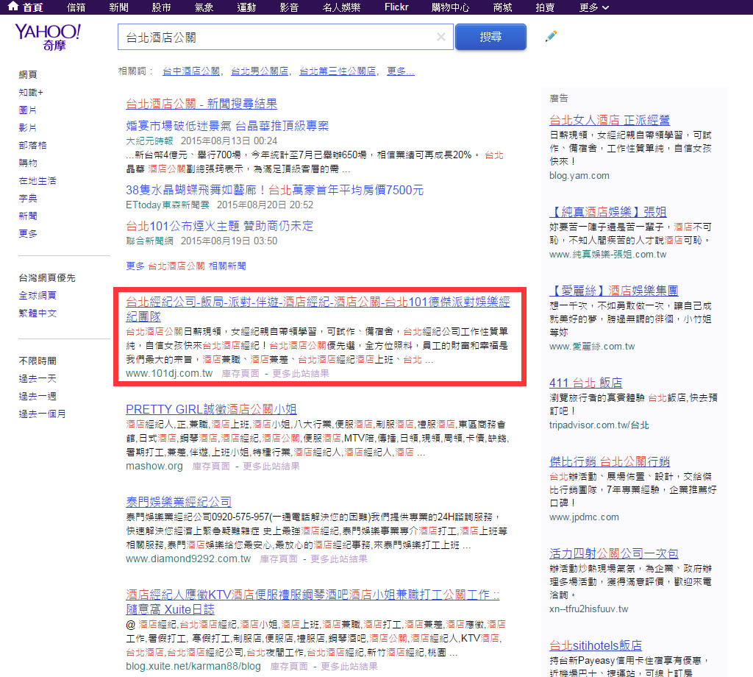Open the 信箱 mail tab

click(76, 7)
